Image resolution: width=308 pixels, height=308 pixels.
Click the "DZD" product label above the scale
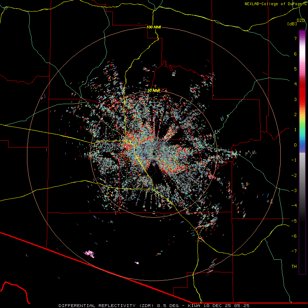point(301,21)
